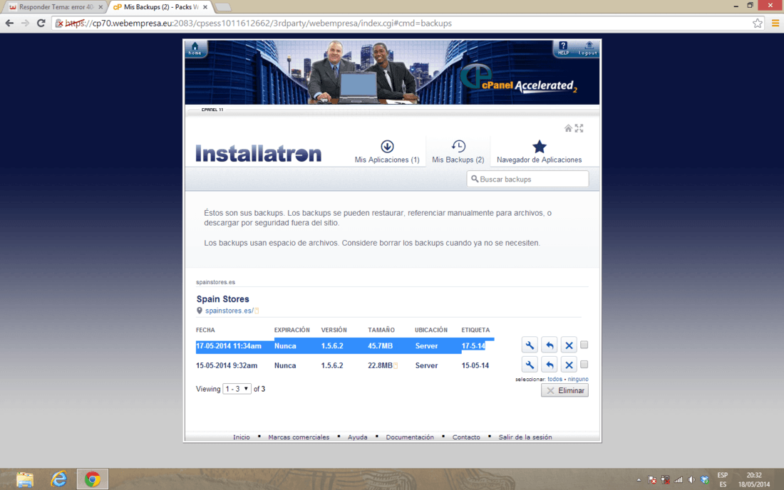
Task: Click Salir de la sesión footer link
Action: tap(525, 437)
